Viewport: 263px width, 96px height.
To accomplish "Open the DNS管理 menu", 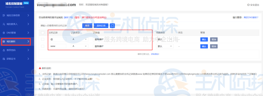I will point(17,33).
